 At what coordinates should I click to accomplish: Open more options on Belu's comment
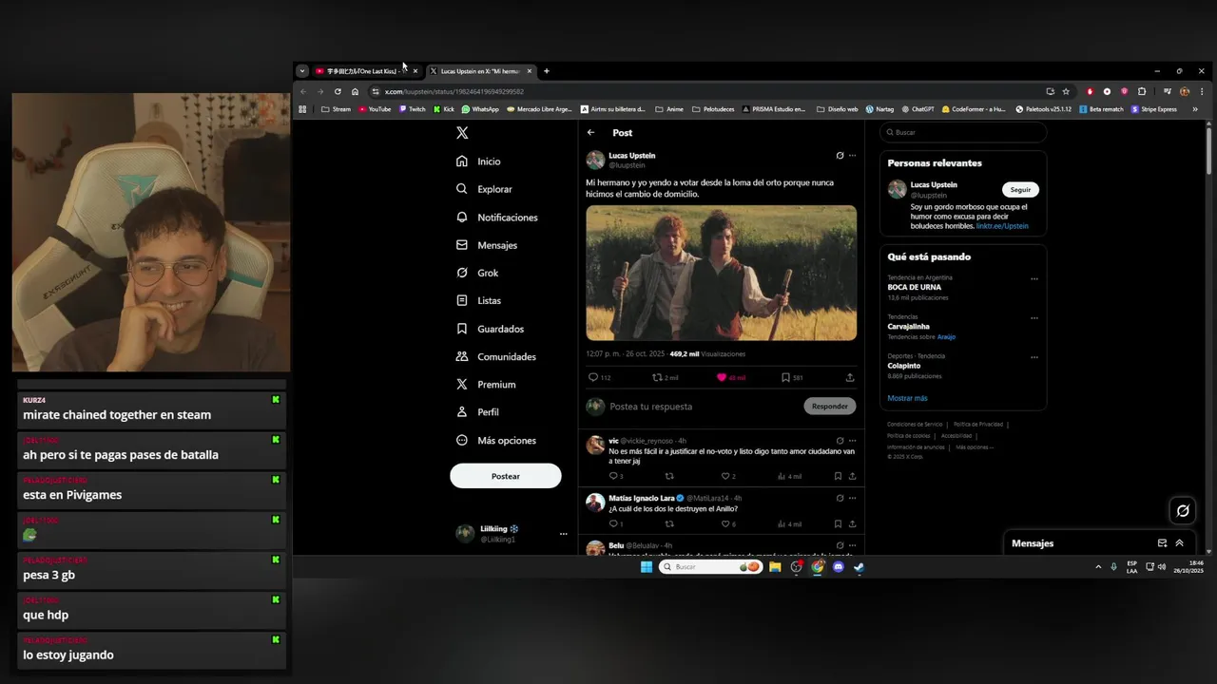852,545
